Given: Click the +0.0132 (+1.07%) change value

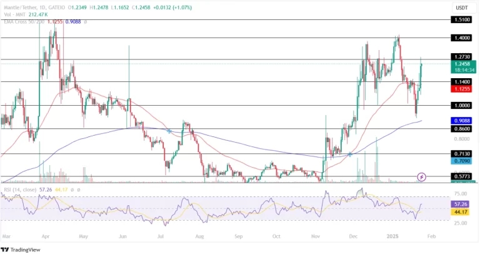Looking at the screenshot, I should pyautogui.click(x=172, y=8).
